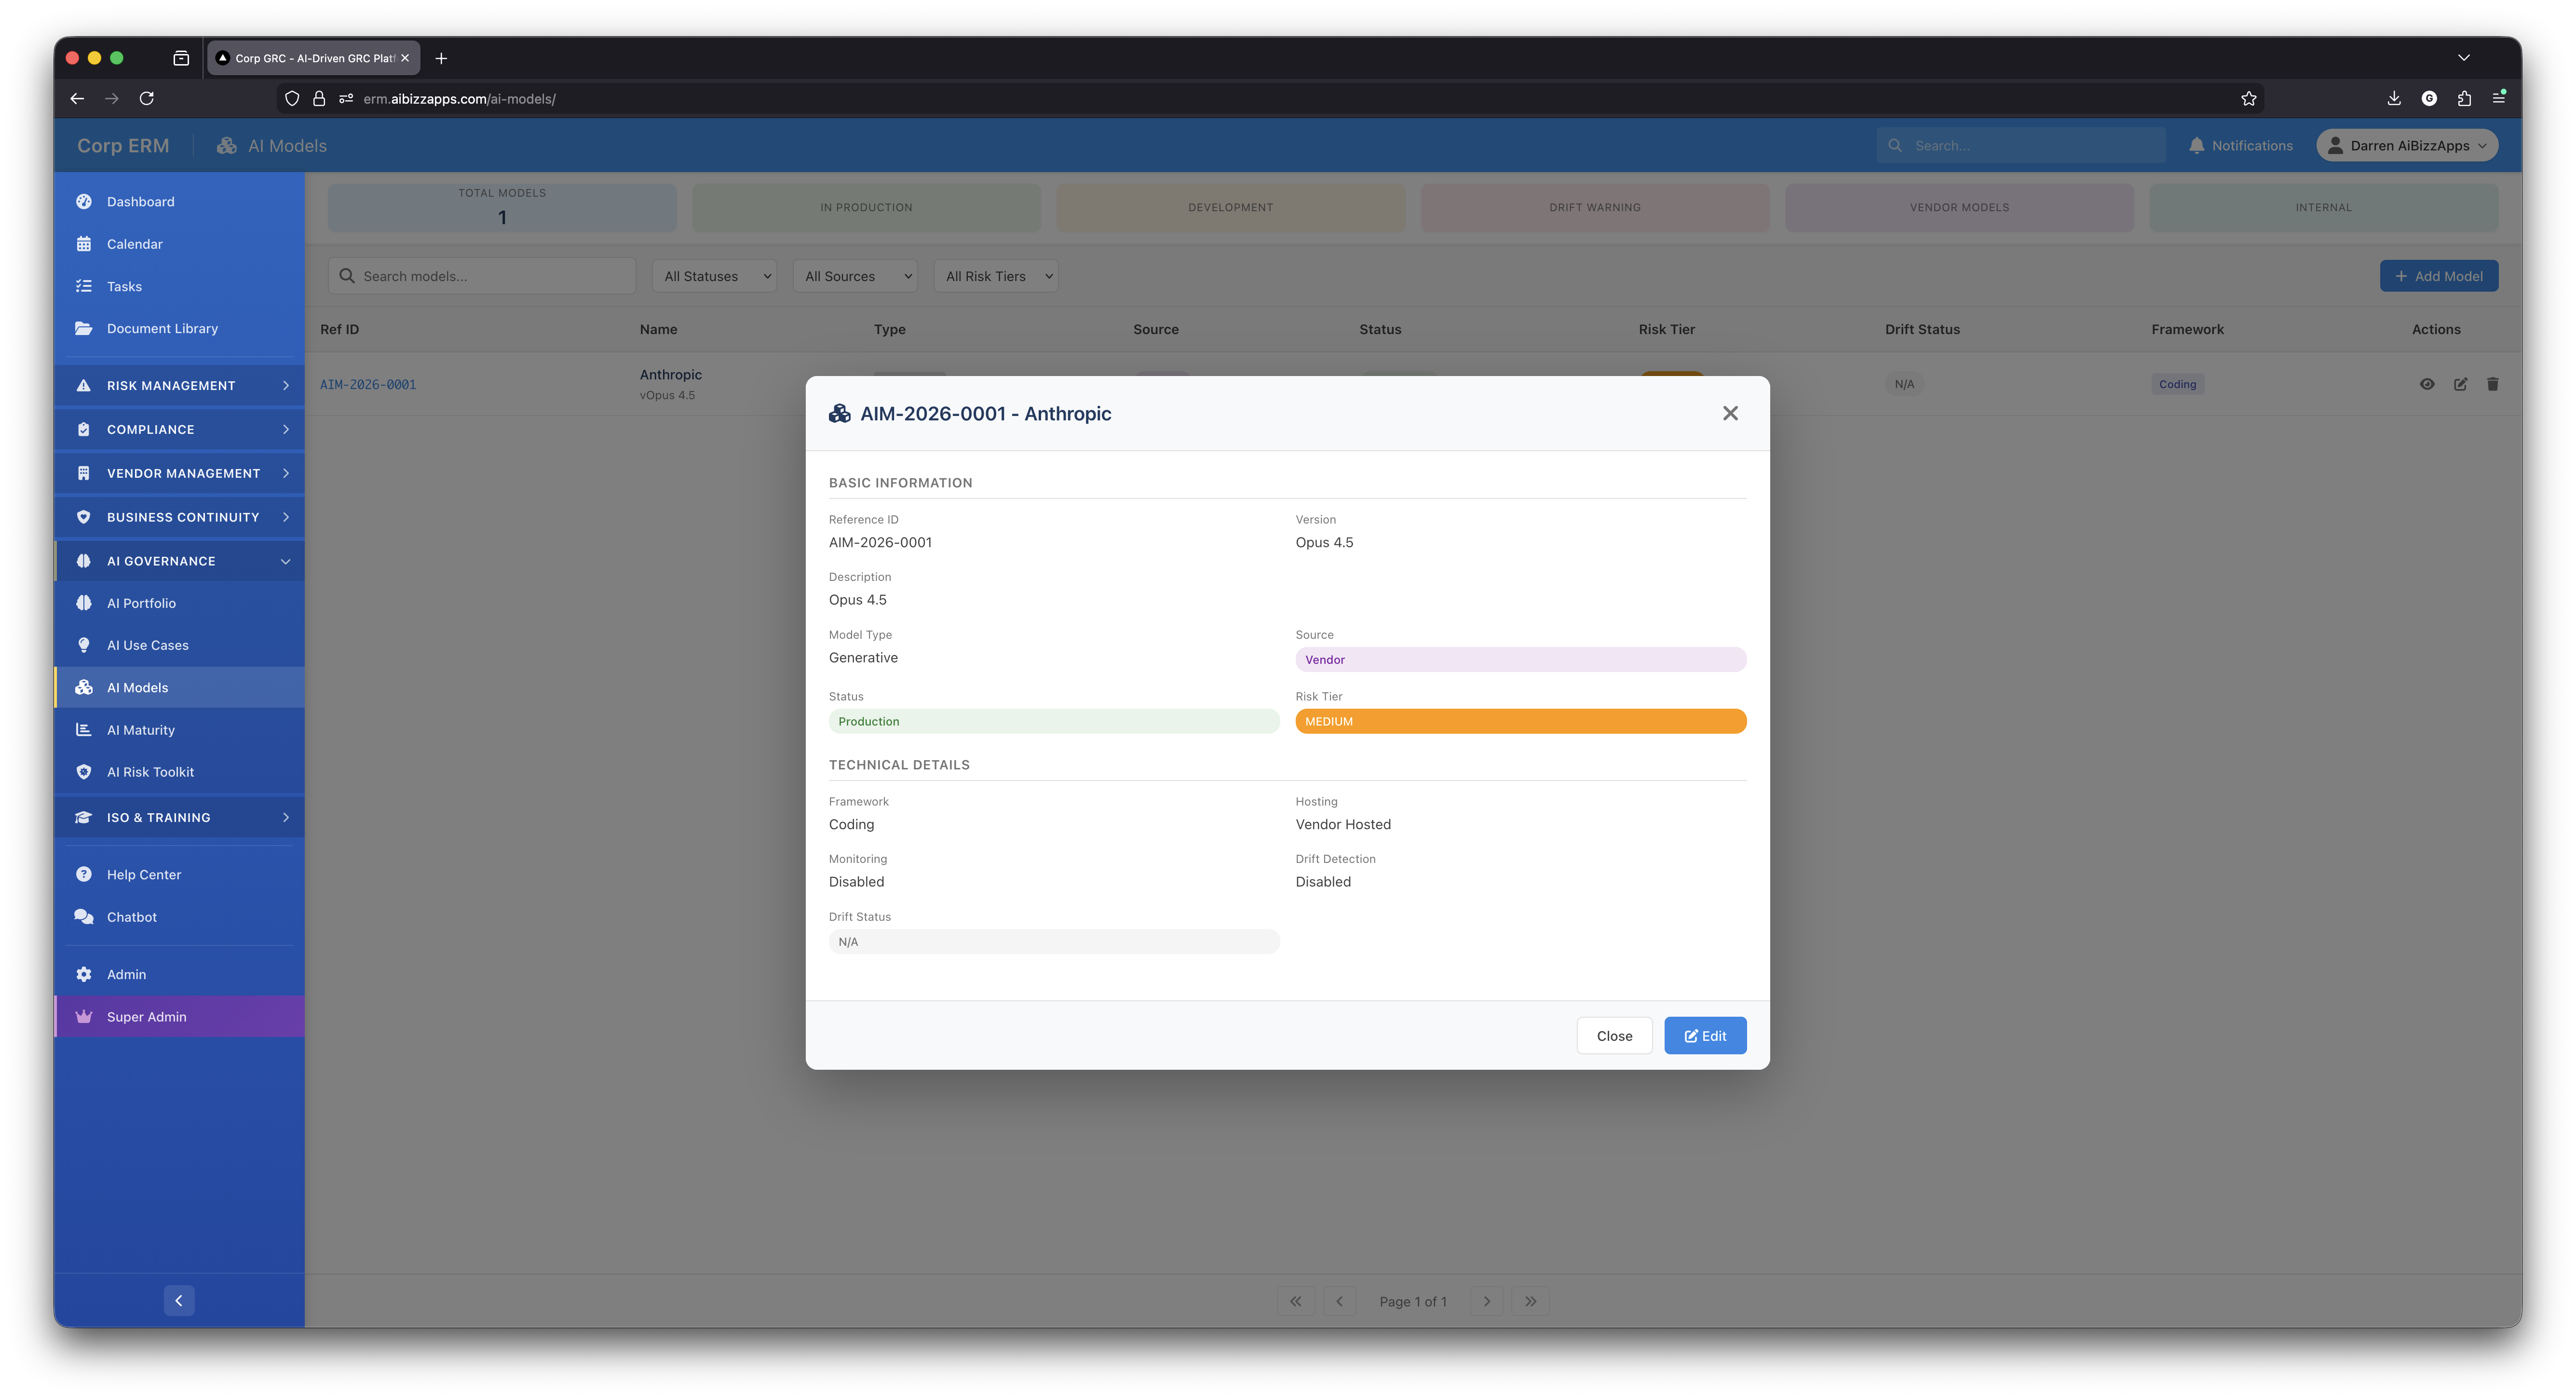Image resolution: width=2576 pixels, height=1399 pixels.
Task: Click the trash delete icon for AIM-2026-0001
Action: [2492, 384]
